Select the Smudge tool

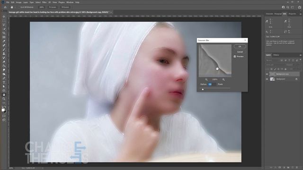point(4,70)
